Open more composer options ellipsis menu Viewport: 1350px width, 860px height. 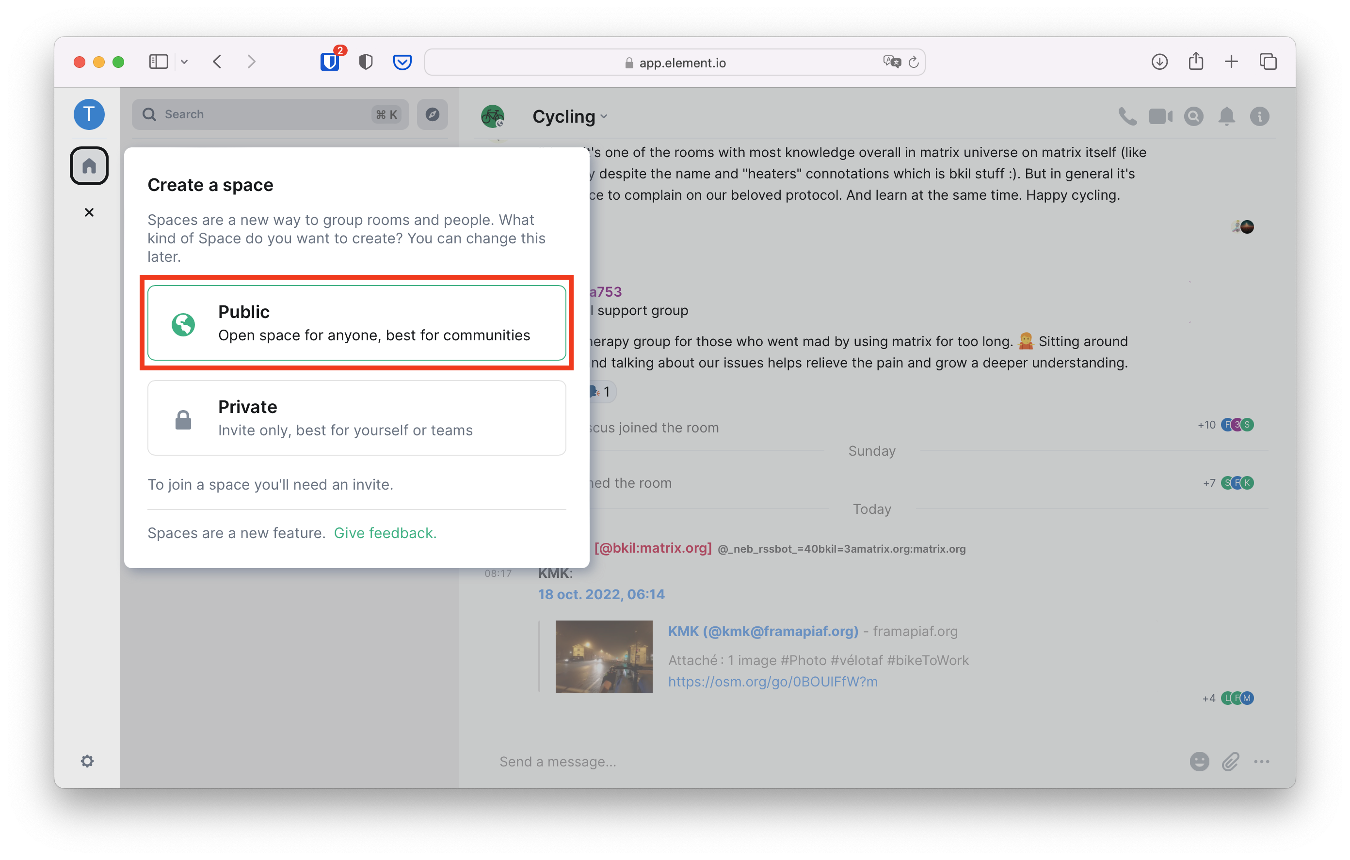pyautogui.click(x=1261, y=761)
